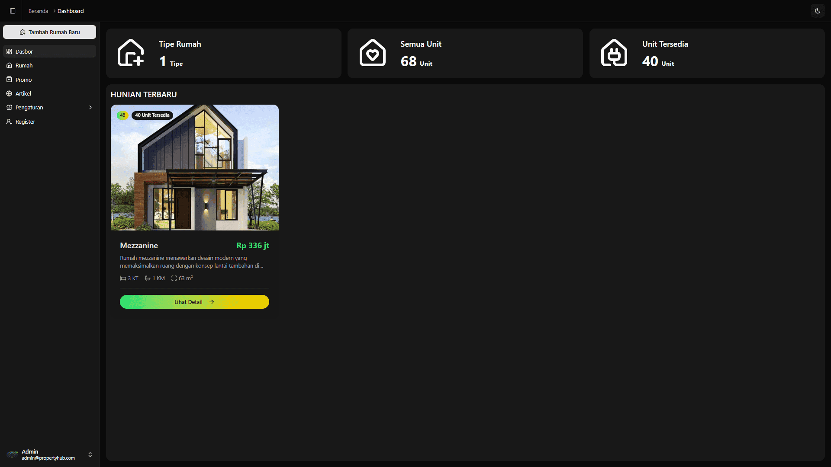Click the Promo icon in sidebar
The height and width of the screenshot is (467, 831).
[9, 80]
